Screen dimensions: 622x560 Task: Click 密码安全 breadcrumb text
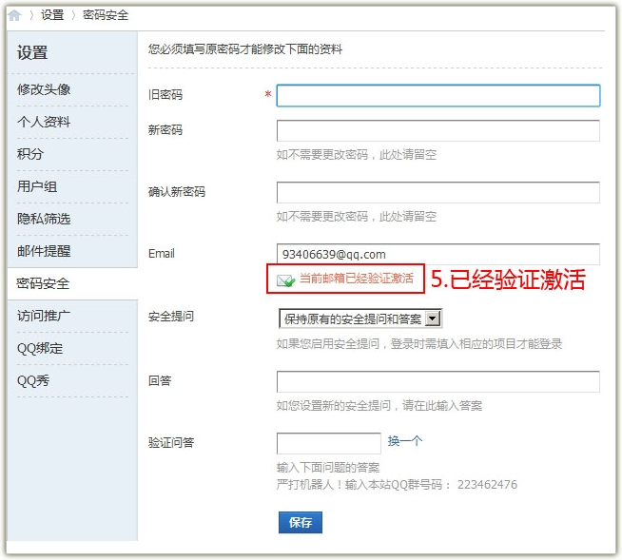[106, 15]
